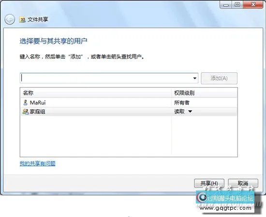This screenshot has width=266, height=217.
Task: Click the 权限级别 column header
Action: 204,93
